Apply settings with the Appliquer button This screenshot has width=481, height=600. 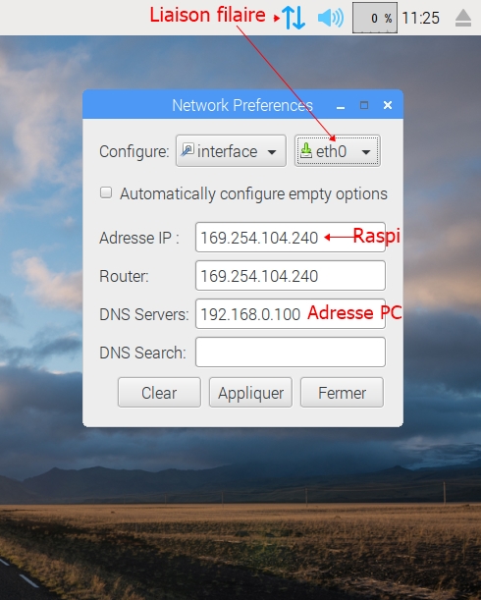250,393
